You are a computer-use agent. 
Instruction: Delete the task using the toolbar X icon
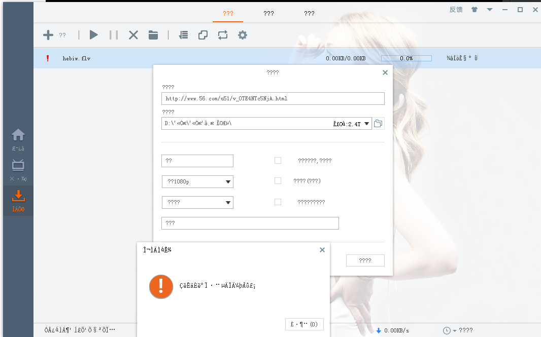[x=133, y=35]
